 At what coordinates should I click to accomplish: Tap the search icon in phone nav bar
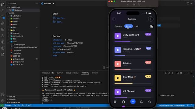150,102
